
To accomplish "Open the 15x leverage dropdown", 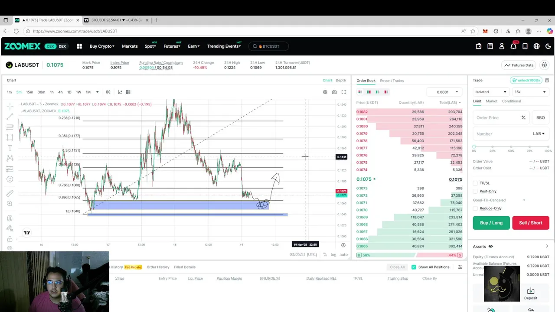I will tap(530, 92).
